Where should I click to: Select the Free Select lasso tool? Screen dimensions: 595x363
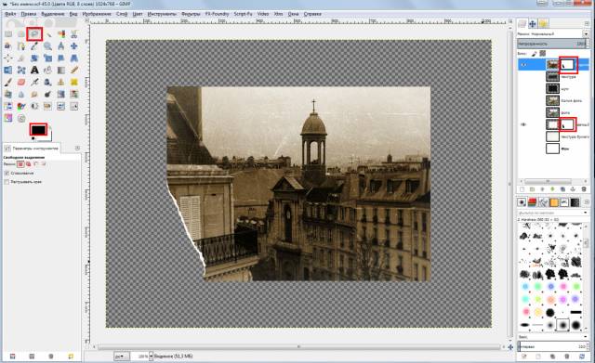click(34, 34)
